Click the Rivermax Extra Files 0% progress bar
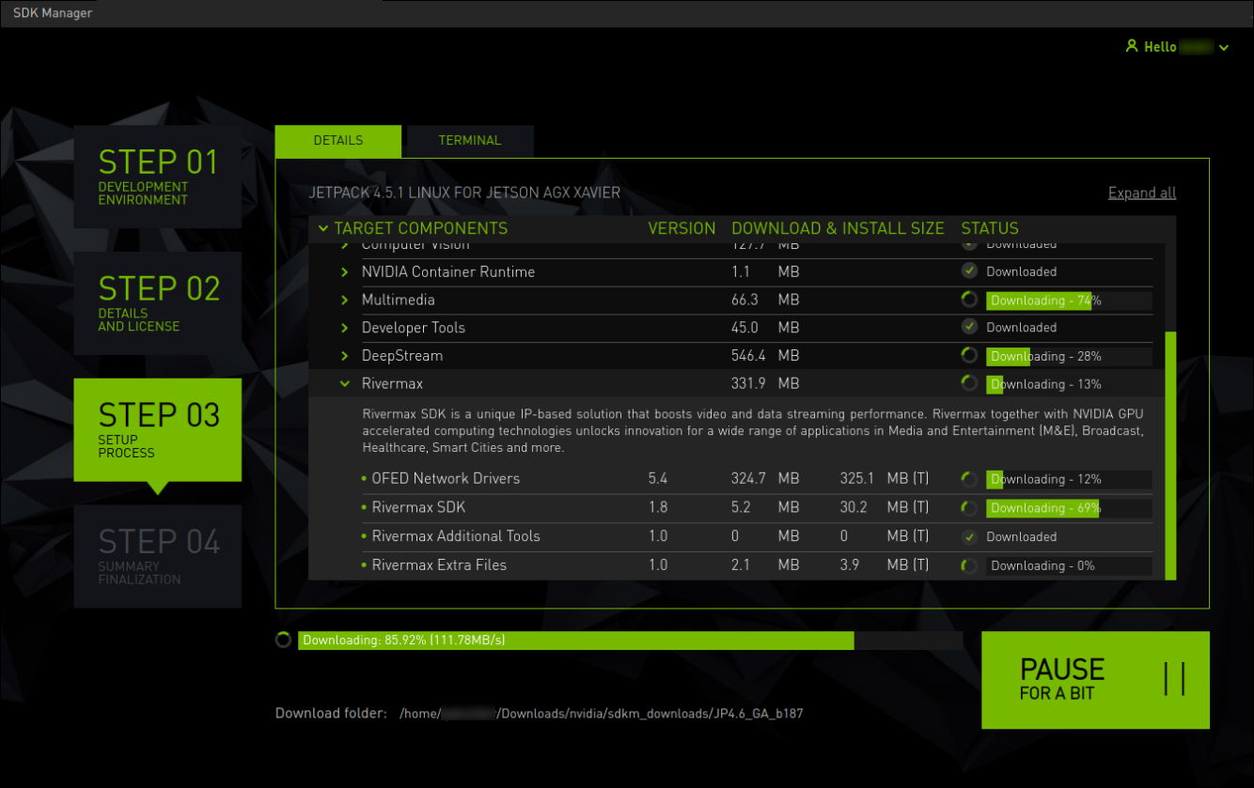1254x788 pixels. point(1069,566)
